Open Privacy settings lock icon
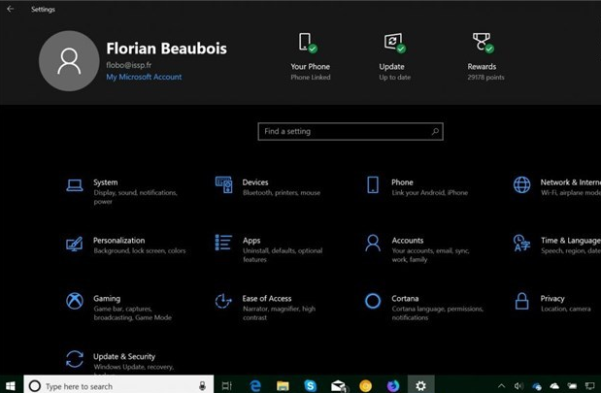 [x=521, y=301]
